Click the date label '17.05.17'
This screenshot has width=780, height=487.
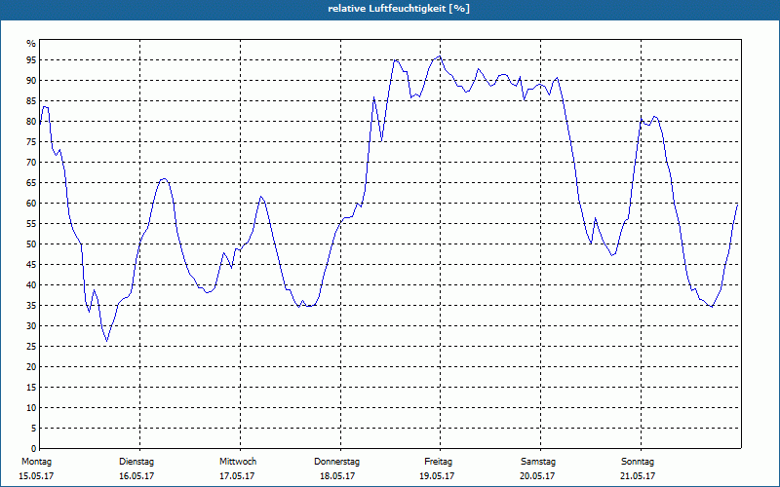237,476
